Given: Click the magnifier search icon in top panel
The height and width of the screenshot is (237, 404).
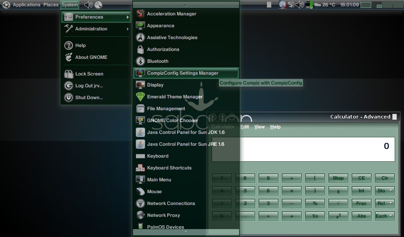Looking at the screenshot, I should pyautogui.click(x=98, y=5).
